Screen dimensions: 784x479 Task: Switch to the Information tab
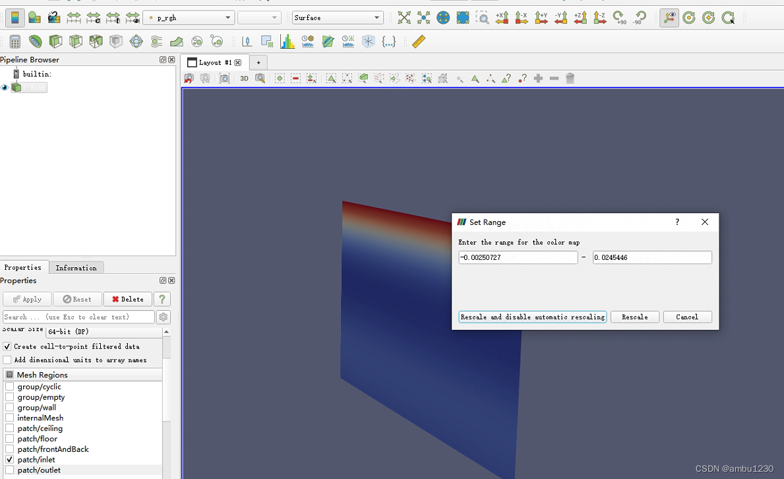76,268
